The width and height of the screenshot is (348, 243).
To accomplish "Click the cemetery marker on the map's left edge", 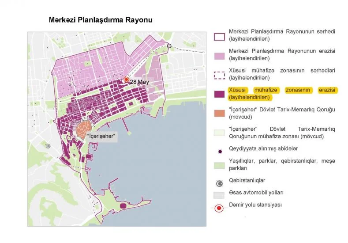I will pos(48,146).
